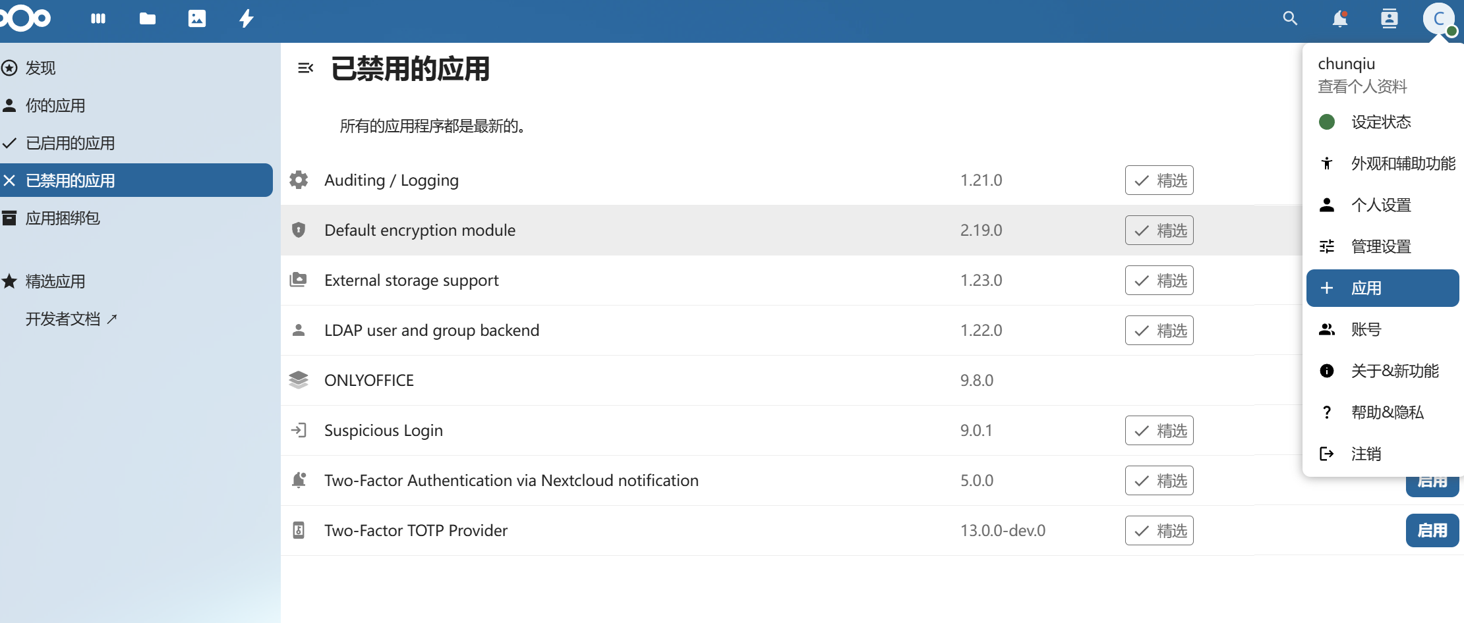This screenshot has height=623, width=1464.
Task: Open the Activity app (lightning icon)
Action: [x=245, y=18]
